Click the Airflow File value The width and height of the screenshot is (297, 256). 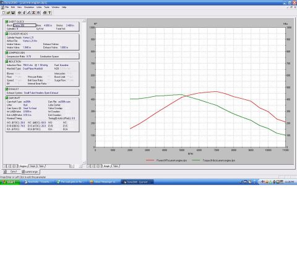pos(30,41)
